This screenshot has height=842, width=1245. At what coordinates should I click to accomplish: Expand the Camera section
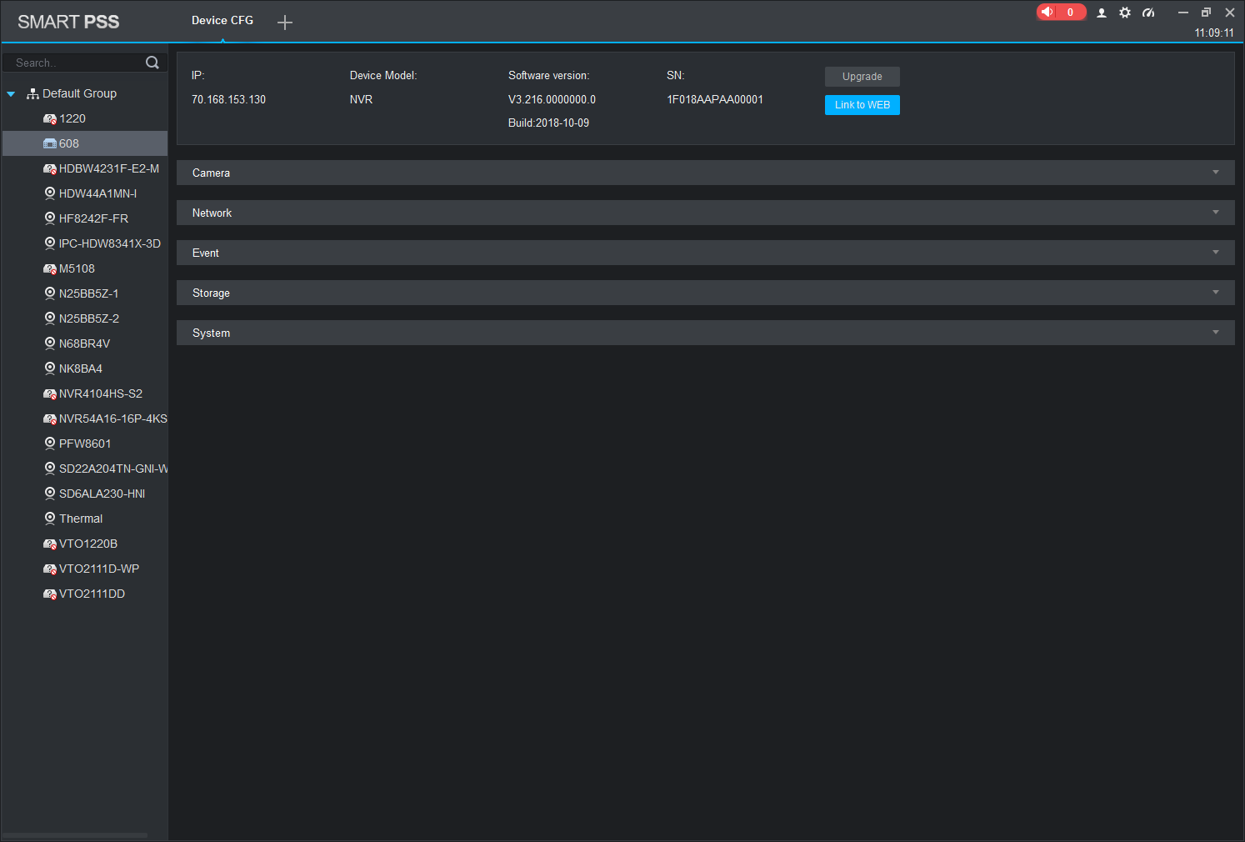[x=1216, y=173]
